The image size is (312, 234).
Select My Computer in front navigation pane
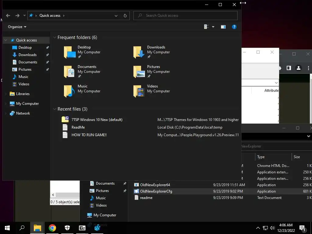(27, 104)
